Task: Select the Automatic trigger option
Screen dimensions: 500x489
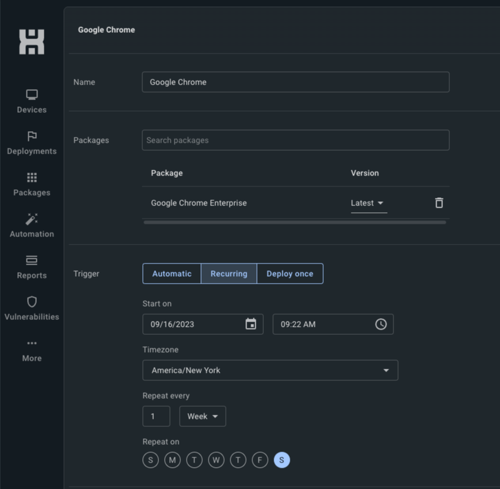Action: [172, 274]
